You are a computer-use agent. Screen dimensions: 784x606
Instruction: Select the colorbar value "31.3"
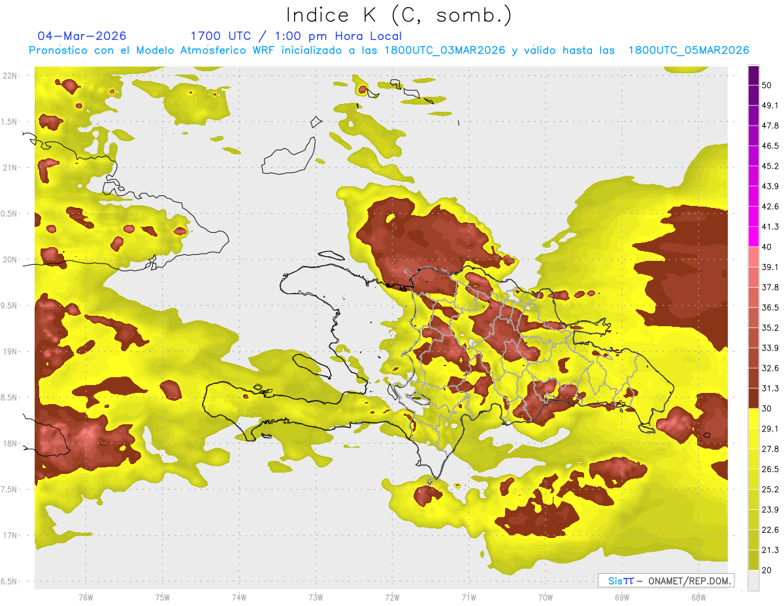[x=770, y=388]
